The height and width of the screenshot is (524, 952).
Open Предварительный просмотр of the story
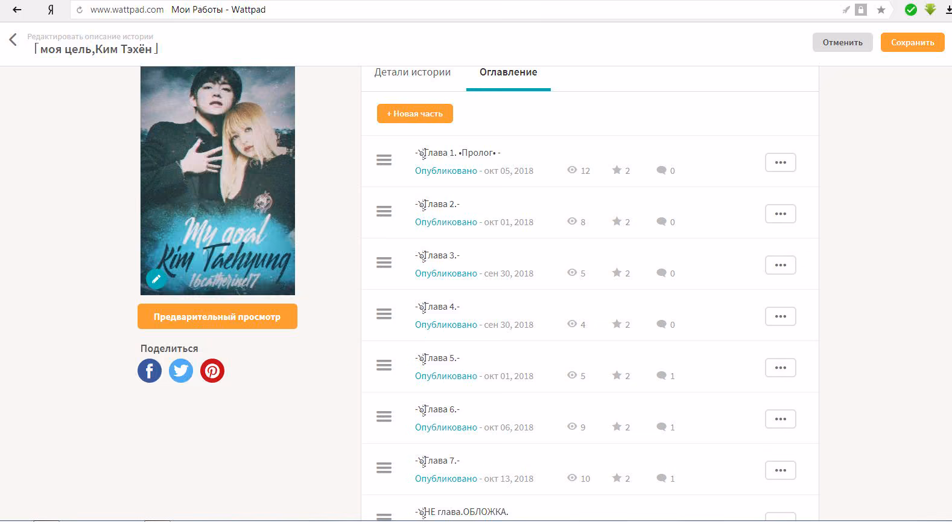[x=217, y=316]
